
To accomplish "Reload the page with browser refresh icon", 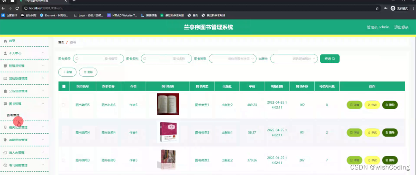I will (x=17, y=8).
